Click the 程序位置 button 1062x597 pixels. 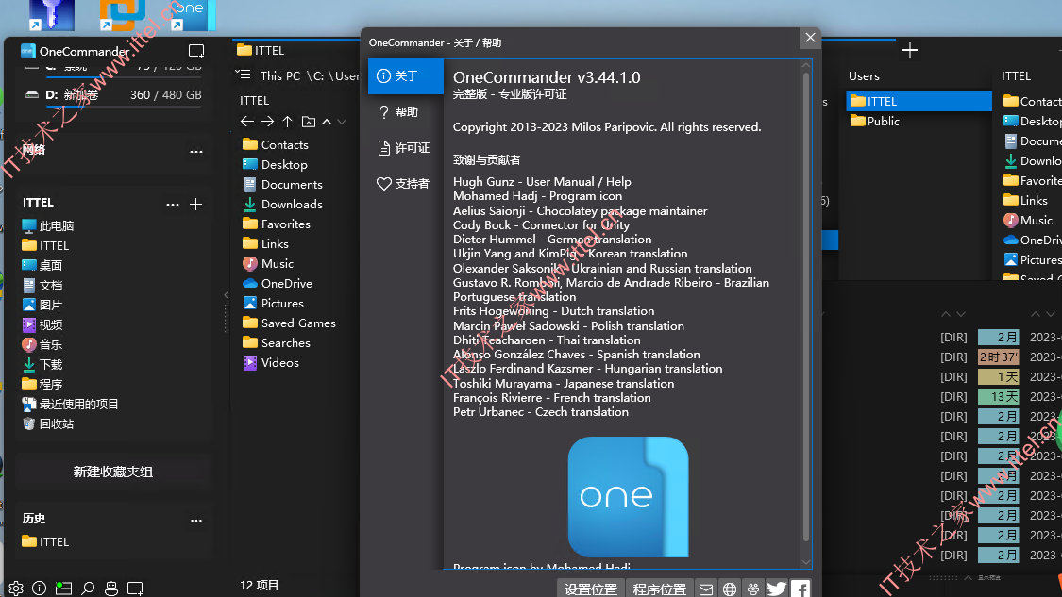click(x=660, y=589)
